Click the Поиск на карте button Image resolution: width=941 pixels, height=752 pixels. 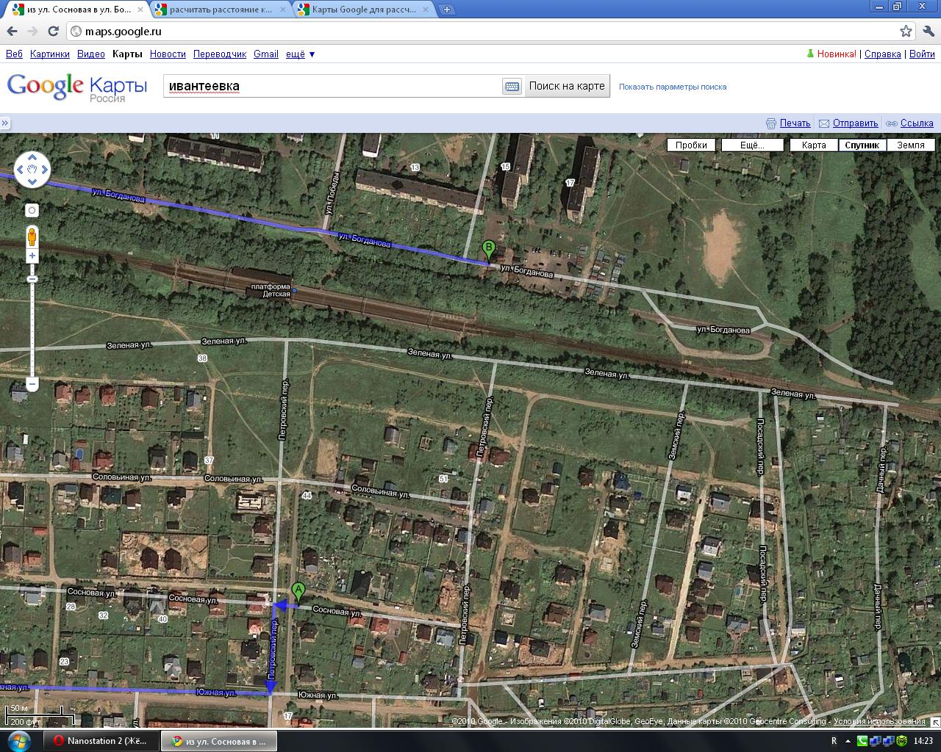pos(567,86)
